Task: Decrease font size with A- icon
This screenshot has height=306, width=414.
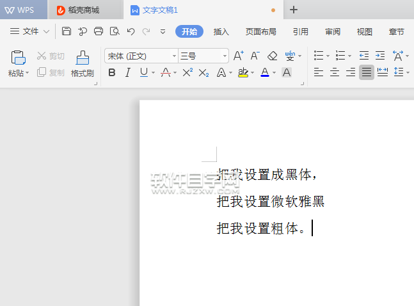Action: click(x=255, y=56)
